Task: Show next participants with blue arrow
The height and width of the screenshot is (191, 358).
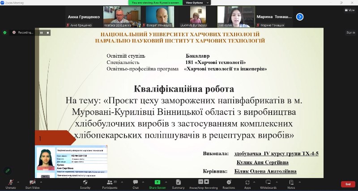Action: click(x=300, y=17)
